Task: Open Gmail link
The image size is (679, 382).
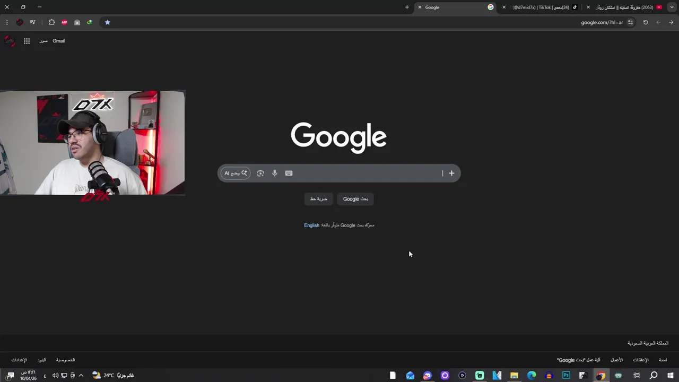Action: click(x=58, y=41)
